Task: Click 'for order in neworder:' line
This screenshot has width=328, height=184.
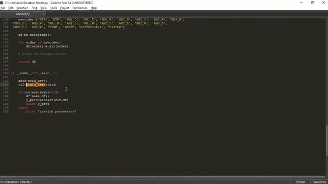Action: point(39,42)
